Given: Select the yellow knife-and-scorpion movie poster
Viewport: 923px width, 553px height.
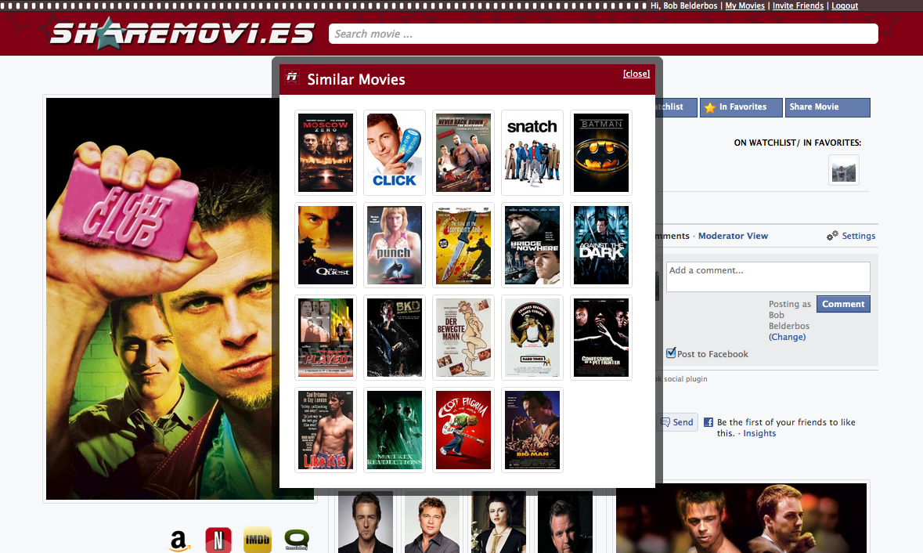Looking at the screenshot, I should [x=463, y=245].
